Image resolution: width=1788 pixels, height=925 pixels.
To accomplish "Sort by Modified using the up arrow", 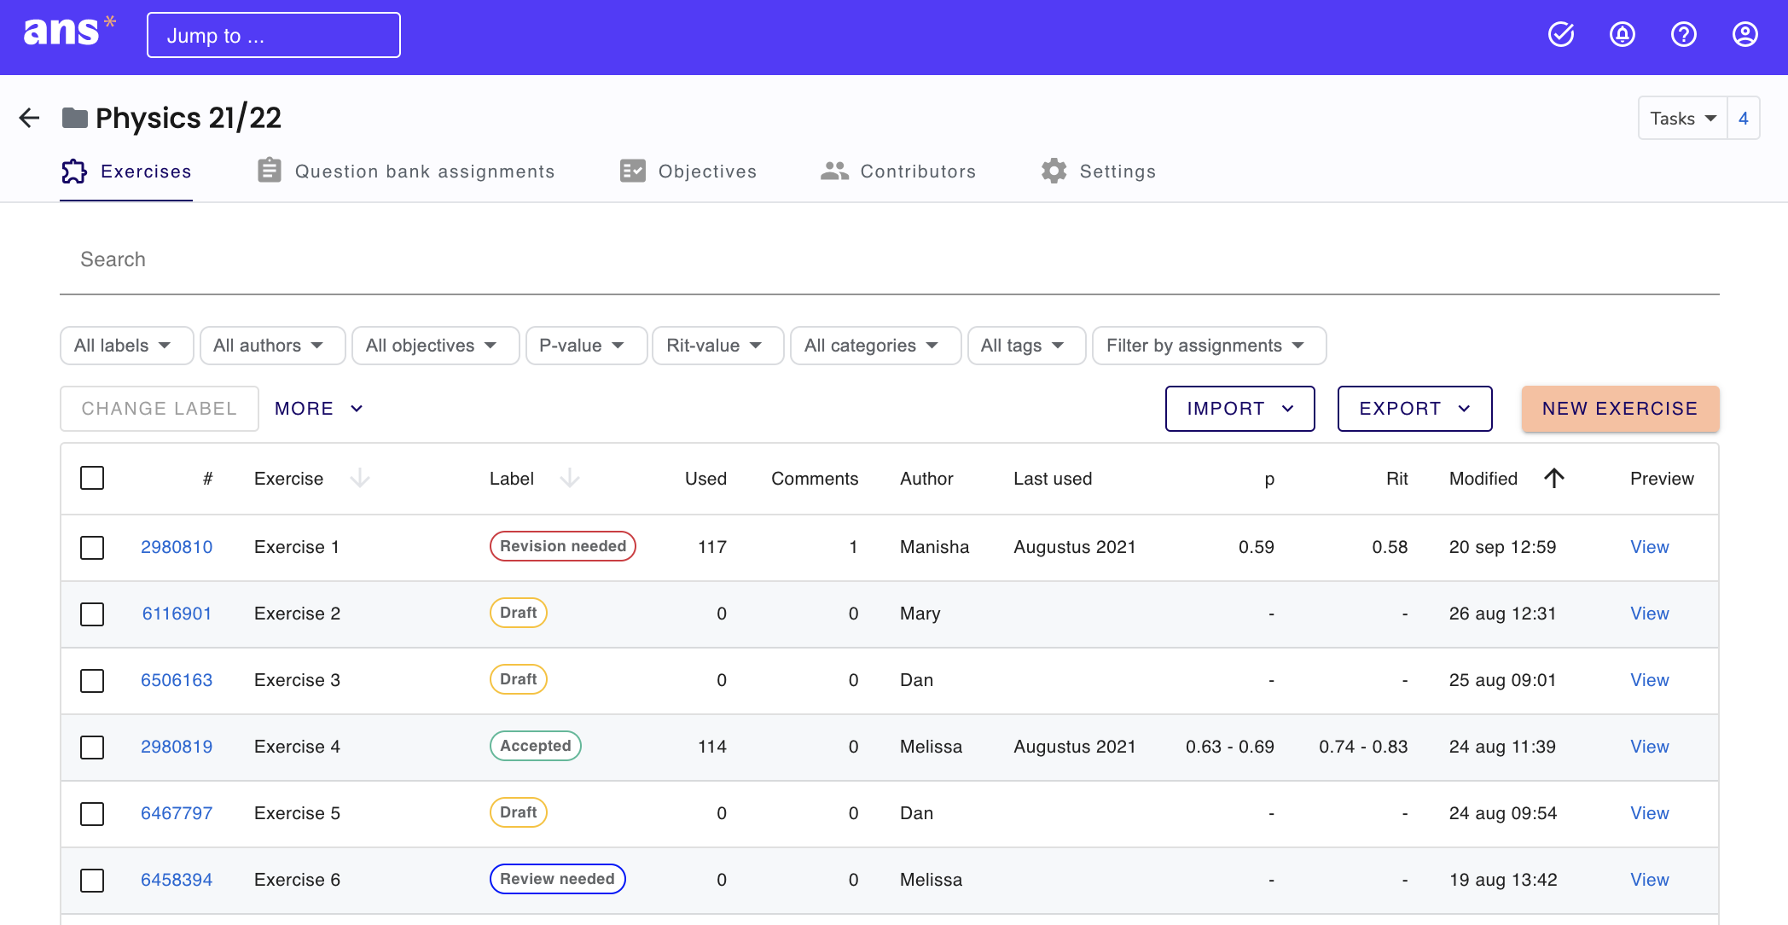I will click(1553, 479).
